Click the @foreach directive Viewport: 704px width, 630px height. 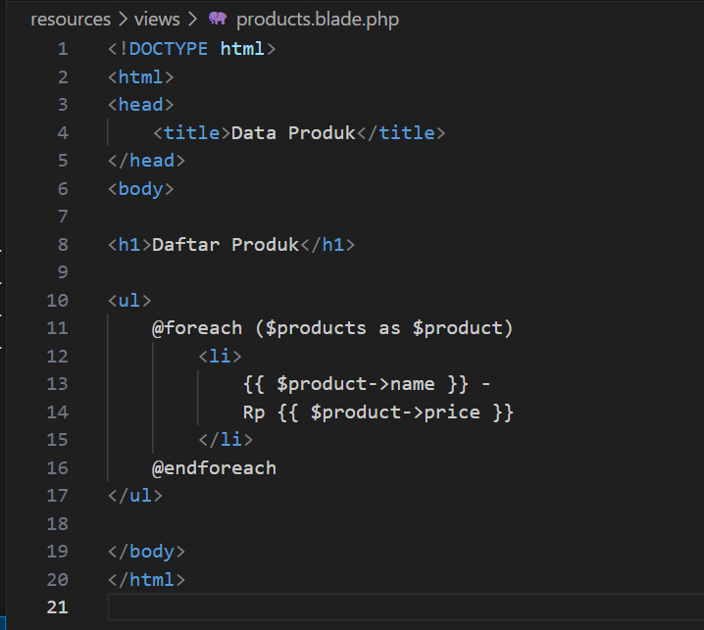tap(197, 328)
